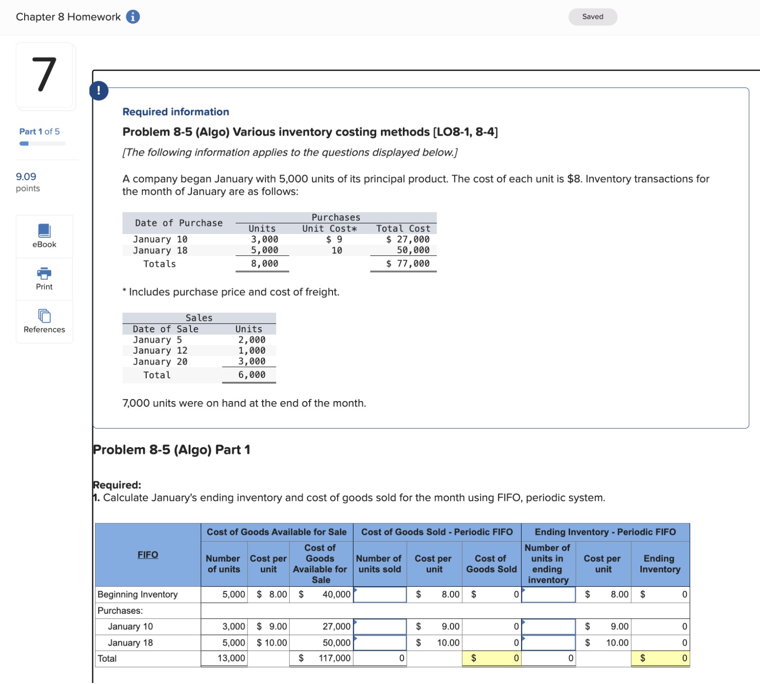760x684 pixels.
Task: Click January 18 units sold input field
Action: click(379, 642)
